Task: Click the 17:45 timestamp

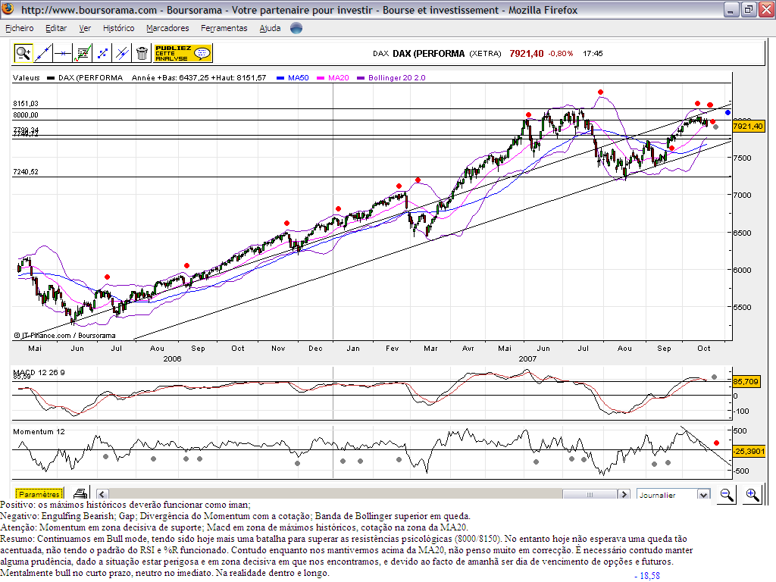Action: click(x=593, y=54)
